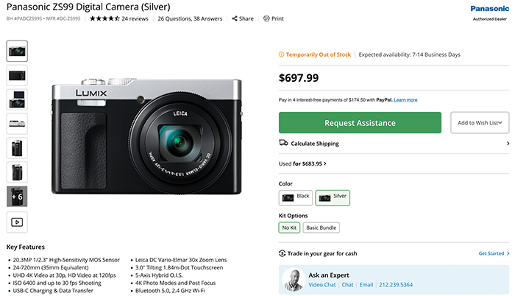Select the Silver color option
Screen dimensions: 515x296
tap(332, 197)
